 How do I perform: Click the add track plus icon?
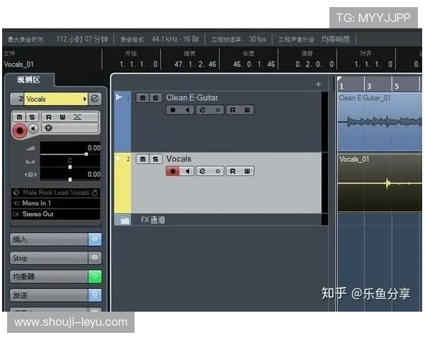[x=318, y=84]
